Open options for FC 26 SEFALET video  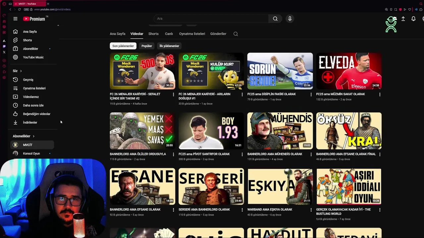(x=173, y=95)
